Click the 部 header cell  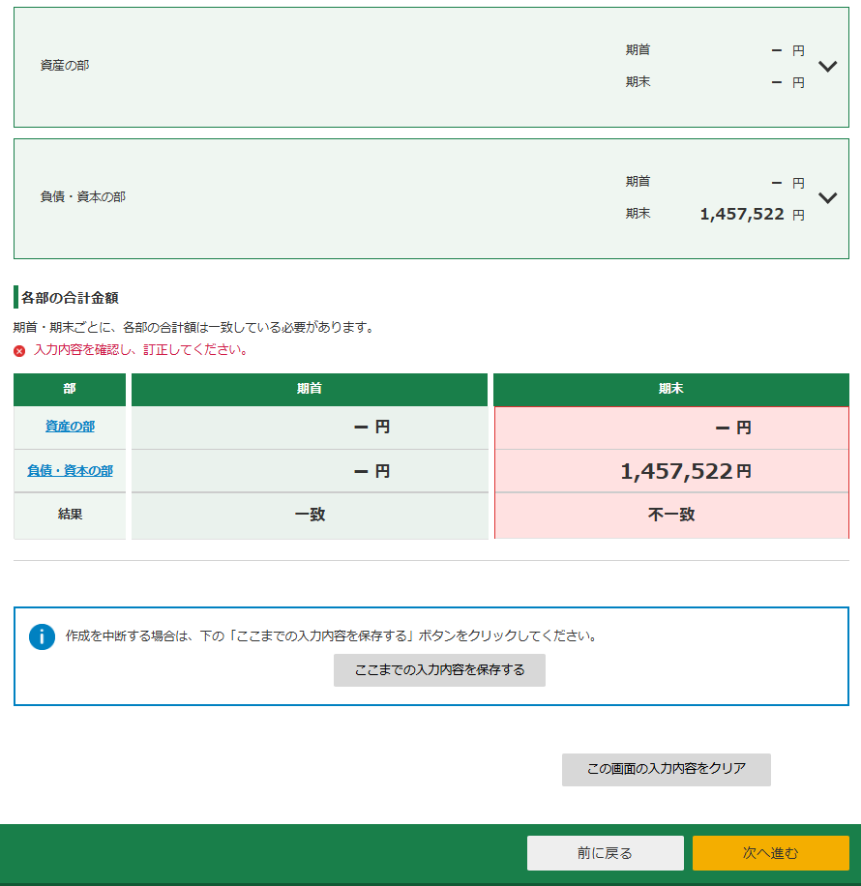[70, 389]
